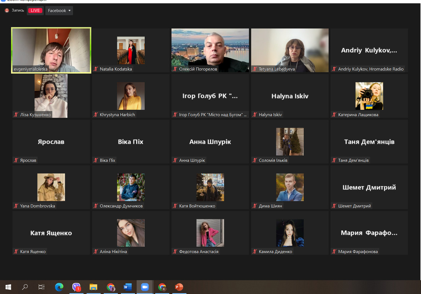The image size is (421, 294).
Task: Click Катя Войтюшенко's profile photo
Action: [x=210, y=187]
